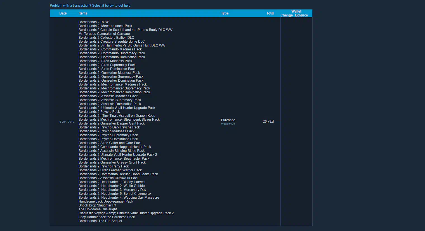Click 'Headhunter 5: Son of Crawmerax' item
The image size is (425, 231).
[x=115, y=194]
